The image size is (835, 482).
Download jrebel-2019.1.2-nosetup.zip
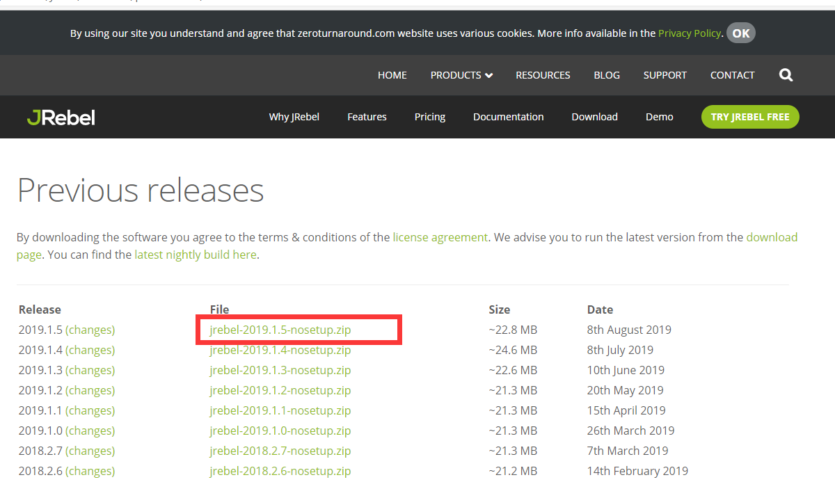click(280, 390)
